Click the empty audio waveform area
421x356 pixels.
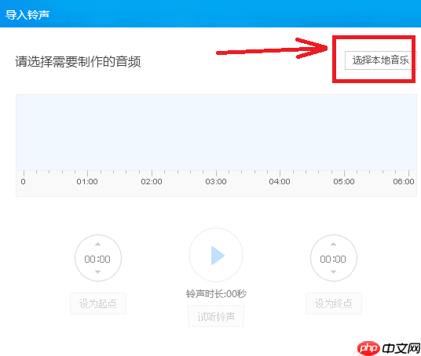pos(217,133)
